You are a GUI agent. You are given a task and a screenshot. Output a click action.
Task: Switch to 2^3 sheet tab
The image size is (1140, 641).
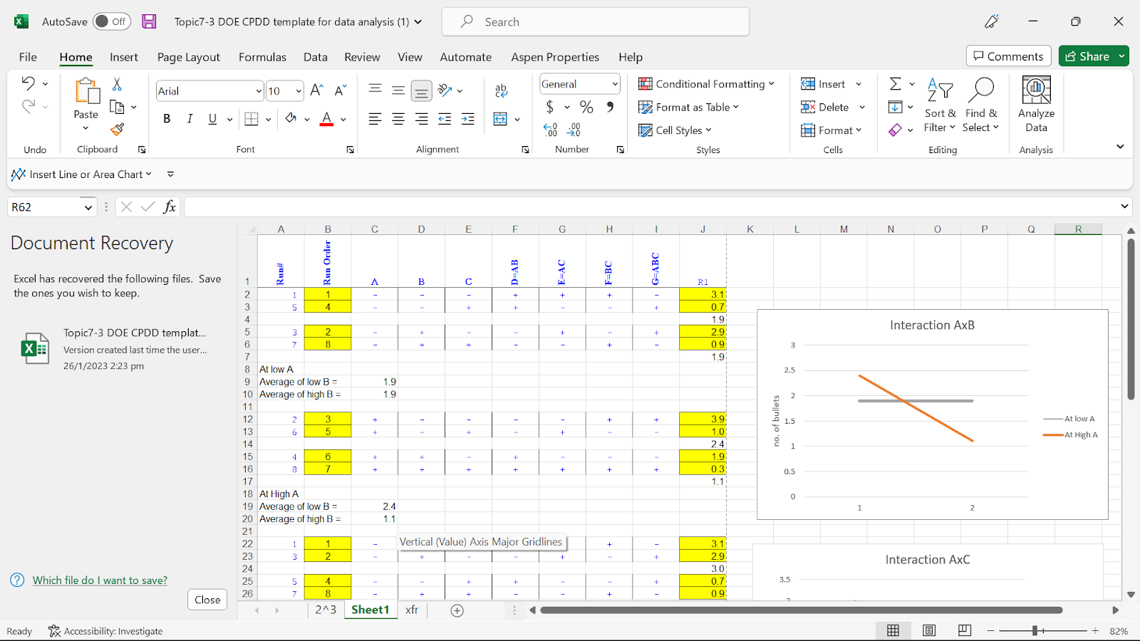[326, 610]
